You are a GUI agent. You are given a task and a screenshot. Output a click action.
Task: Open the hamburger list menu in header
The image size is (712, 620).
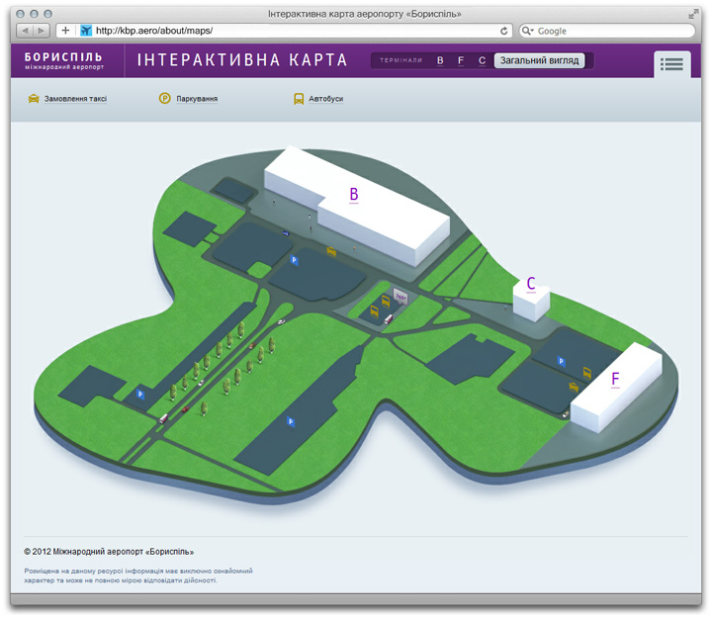672,63
